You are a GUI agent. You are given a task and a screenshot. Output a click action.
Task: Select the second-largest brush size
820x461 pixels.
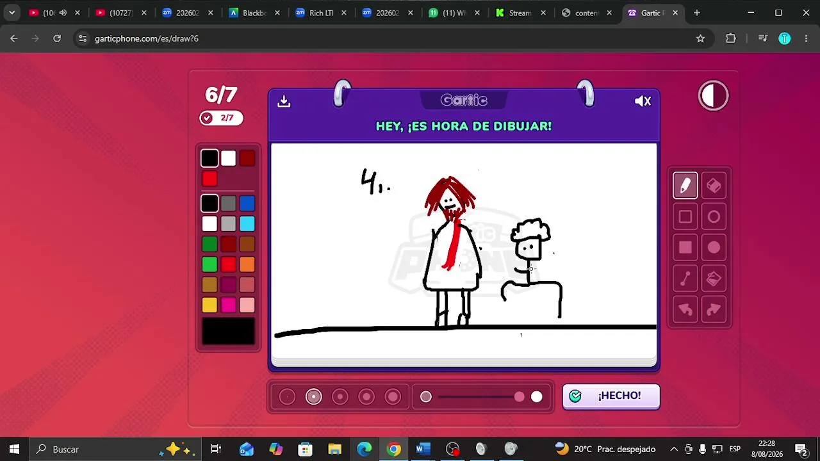366,397
